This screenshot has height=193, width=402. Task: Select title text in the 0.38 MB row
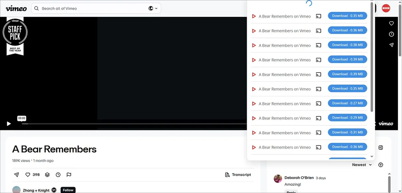[x=285, y=45]
